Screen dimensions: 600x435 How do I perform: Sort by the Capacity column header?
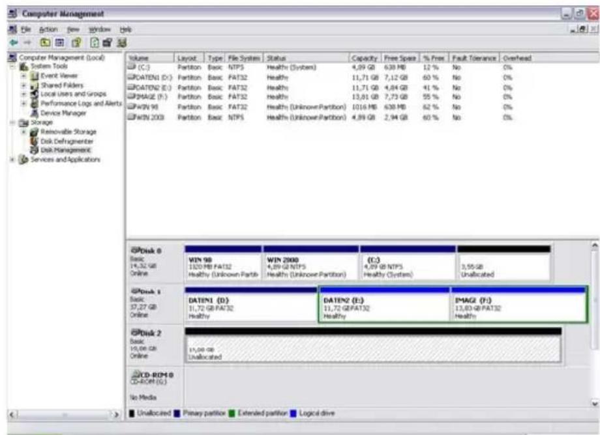pyautogui.click(x=365, y=58)
